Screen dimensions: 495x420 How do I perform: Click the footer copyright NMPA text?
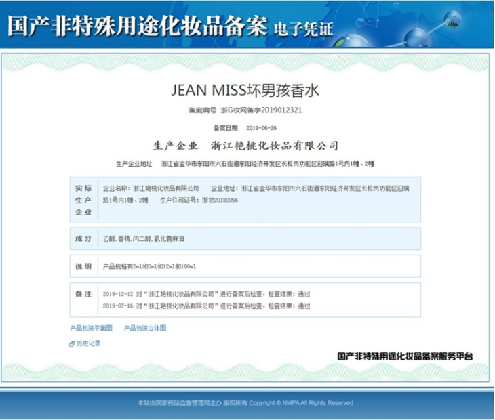(x=245, y=403)
